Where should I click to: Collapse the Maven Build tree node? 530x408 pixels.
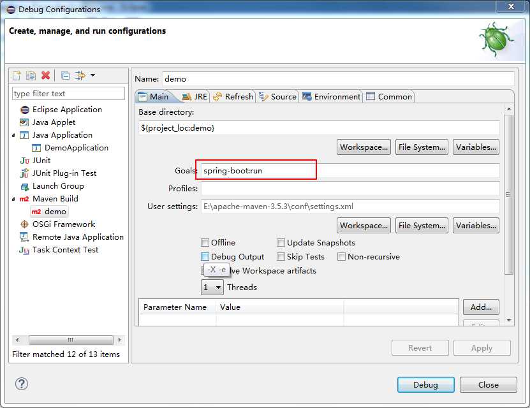(13, 200)
